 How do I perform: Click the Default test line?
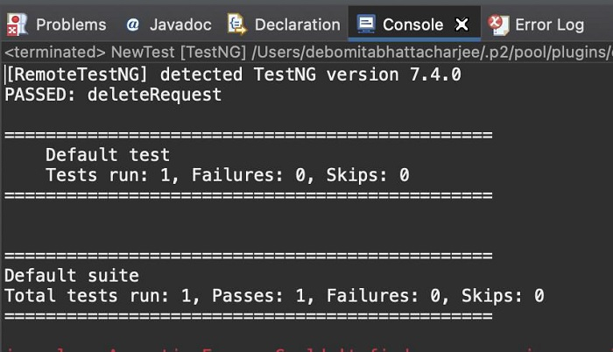(x=107, y=155)
